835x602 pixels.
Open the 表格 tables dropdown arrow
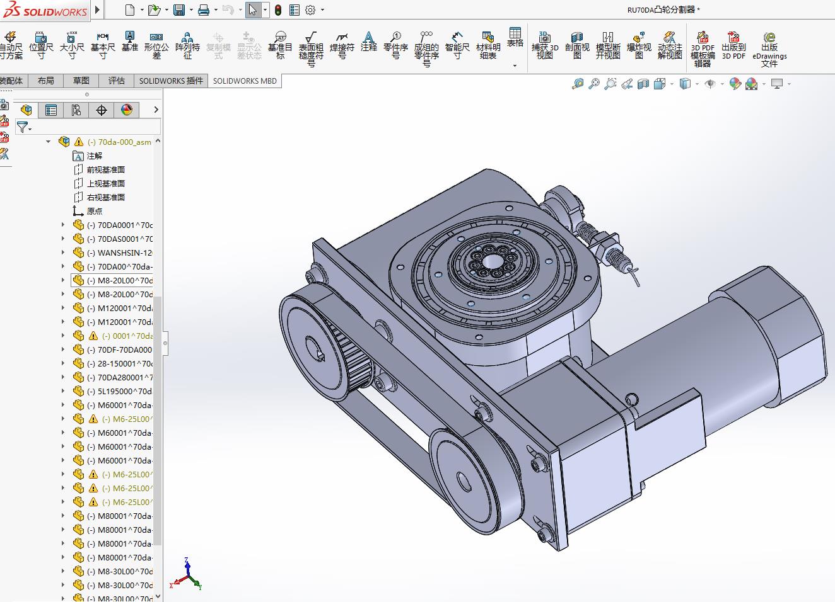(x=515, y=65)
